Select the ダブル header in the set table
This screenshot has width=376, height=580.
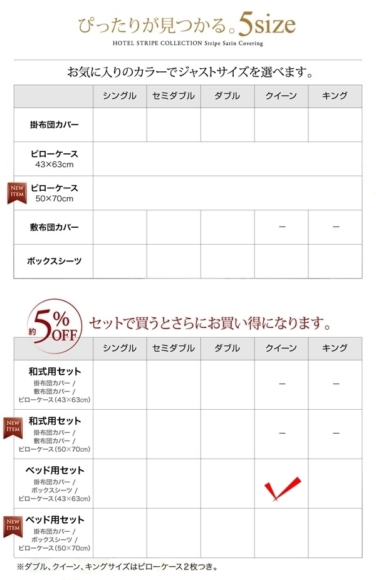click(x=227, y=348)
